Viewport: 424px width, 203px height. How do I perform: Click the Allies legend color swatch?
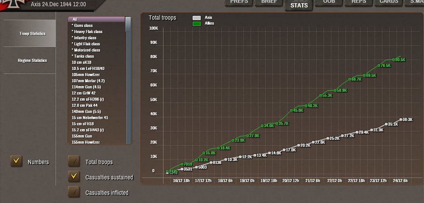coord(197,24)
